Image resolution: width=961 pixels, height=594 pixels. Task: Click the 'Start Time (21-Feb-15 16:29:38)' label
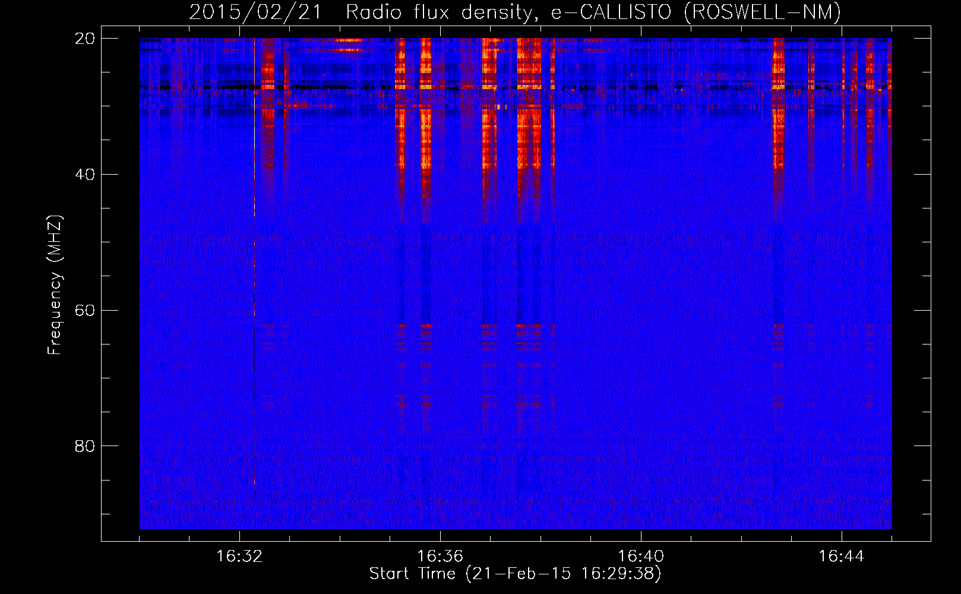click(515, 574)
